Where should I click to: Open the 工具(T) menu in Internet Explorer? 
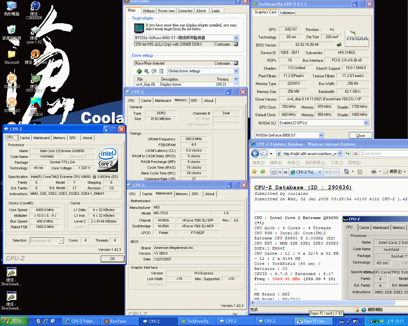point(337,163)
